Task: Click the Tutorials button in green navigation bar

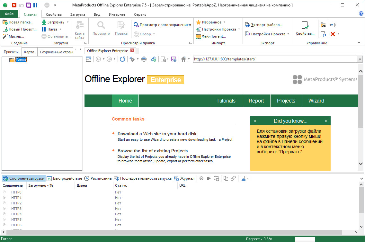Action: (x=226, y=101)
